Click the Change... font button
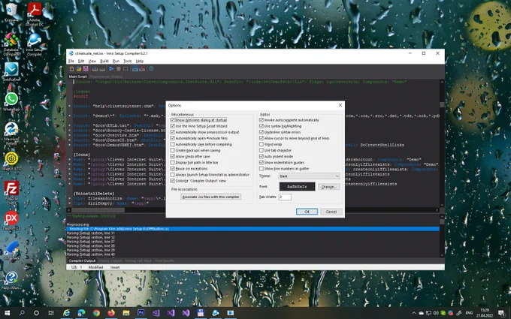This screenshot has width=511, height=319. coord(328,187)
